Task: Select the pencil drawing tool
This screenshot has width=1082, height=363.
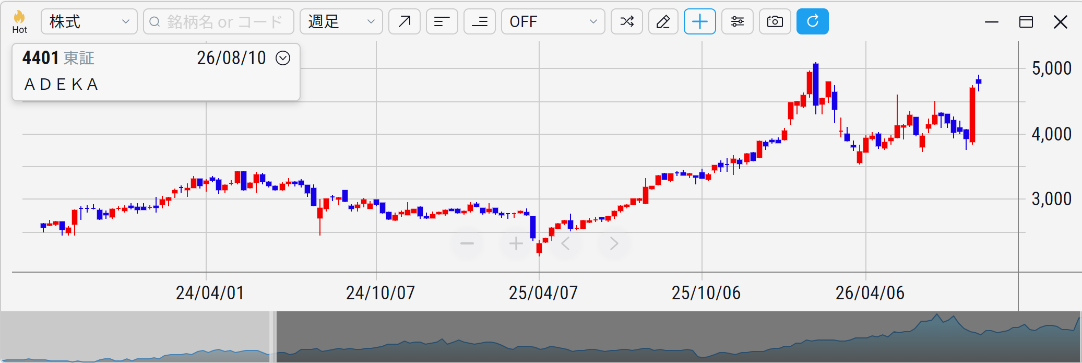Action: point(663,21)
